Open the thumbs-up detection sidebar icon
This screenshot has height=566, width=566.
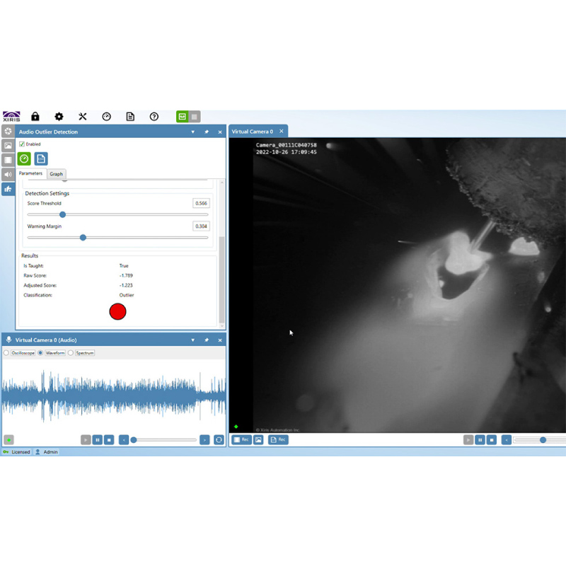(x=8, y=189)
